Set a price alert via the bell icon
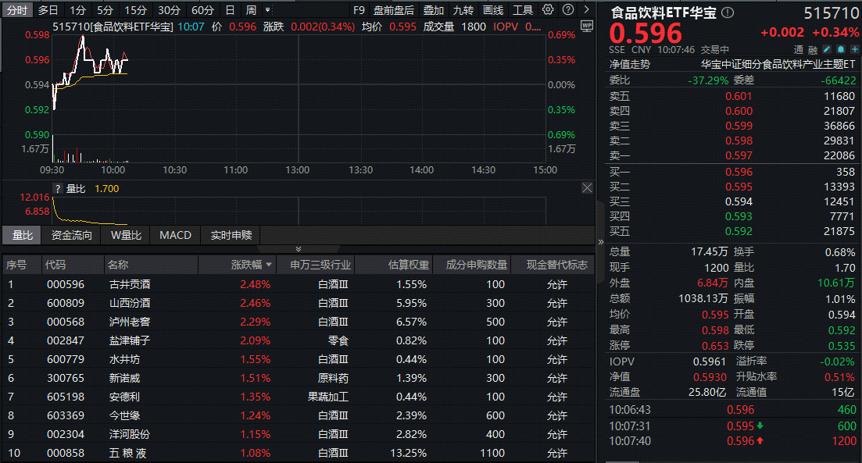 pyautogui.click(x=841, y=49)
